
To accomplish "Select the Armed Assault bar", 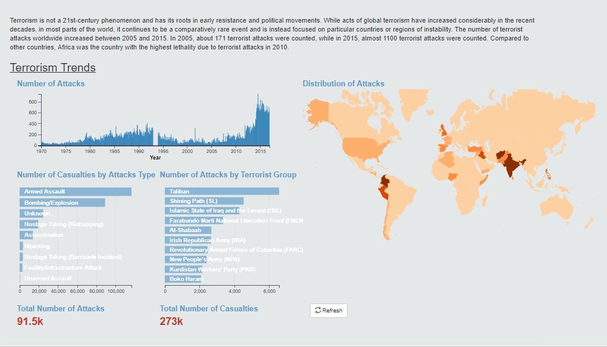I will point(76,192).
